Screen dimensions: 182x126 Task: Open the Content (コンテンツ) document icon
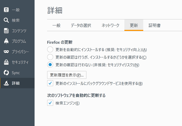(x=7, y=31)
